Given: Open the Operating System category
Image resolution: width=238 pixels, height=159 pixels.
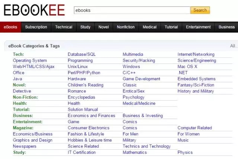Looking at the screenshot, I should click(x=30, y=61).
